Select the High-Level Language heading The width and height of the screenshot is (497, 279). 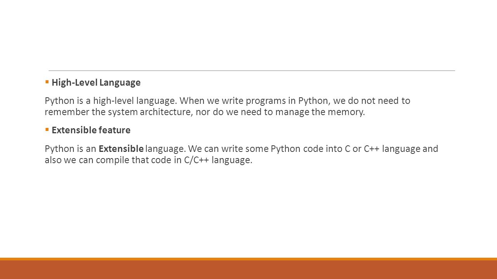[x=96, y=83]
